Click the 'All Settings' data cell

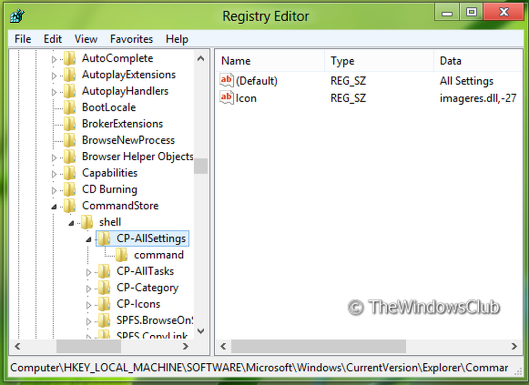467,81
